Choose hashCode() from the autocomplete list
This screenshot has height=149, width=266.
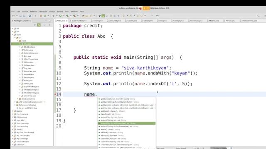[126, 114]
